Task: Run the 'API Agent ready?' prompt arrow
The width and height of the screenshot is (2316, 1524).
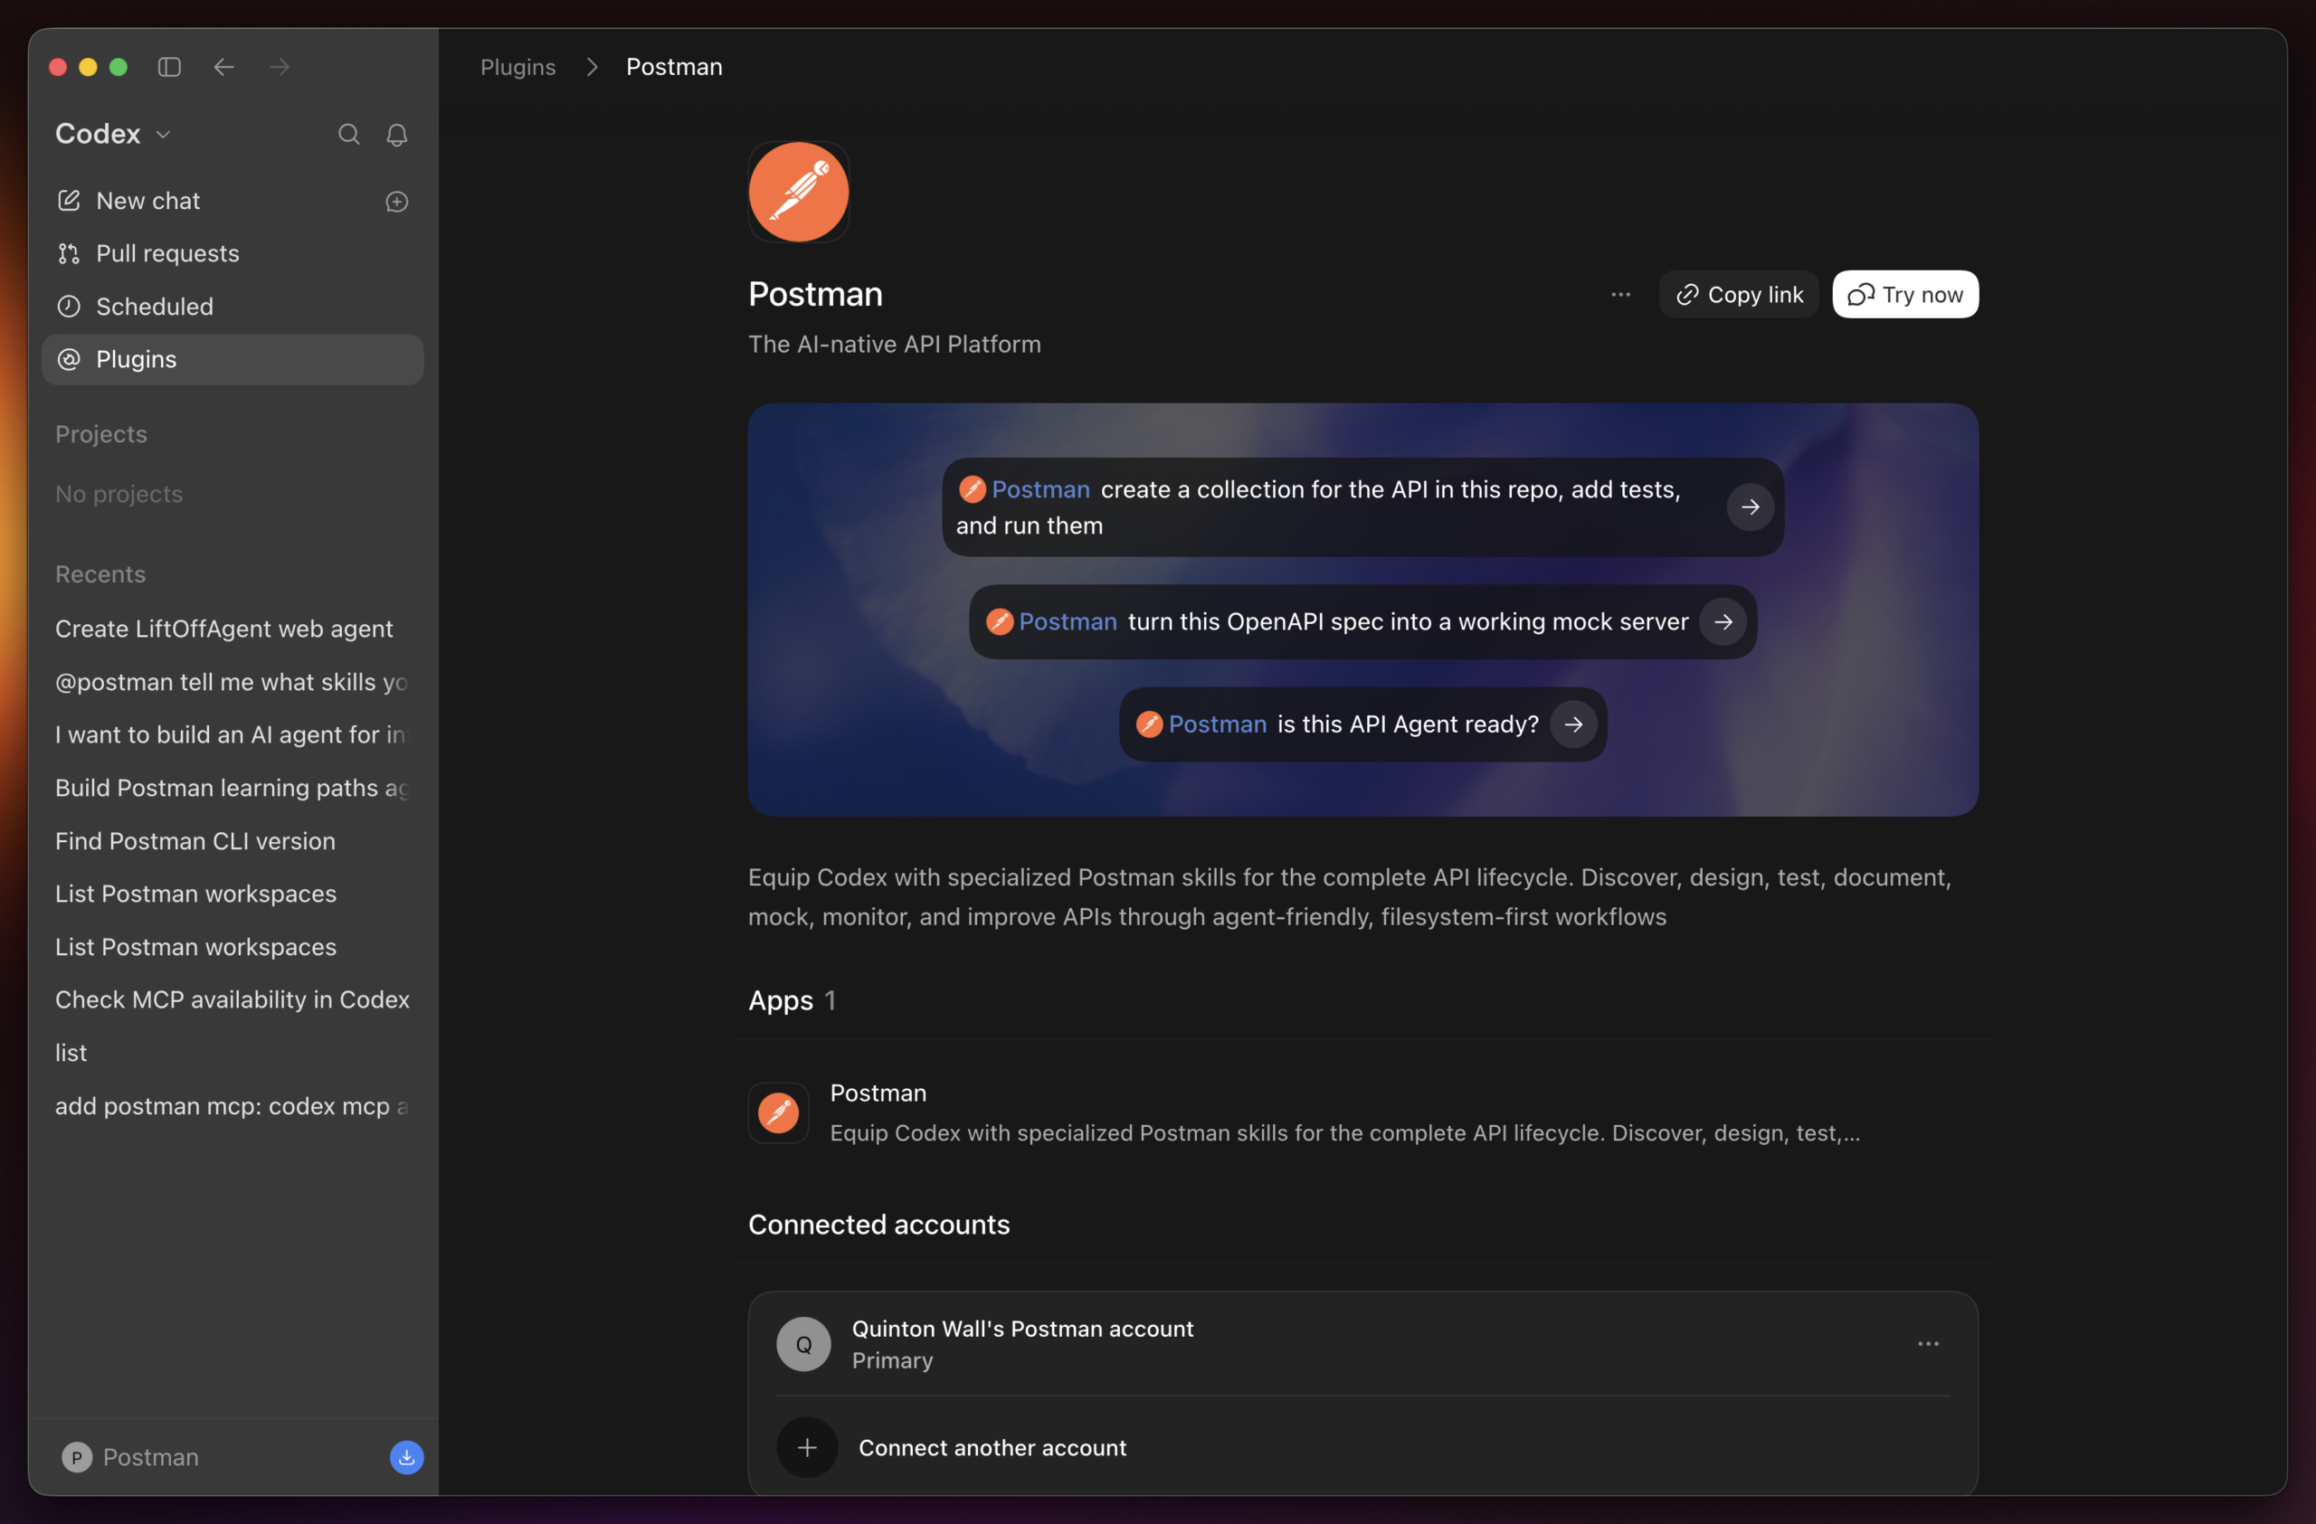Action: point(1572,724)
